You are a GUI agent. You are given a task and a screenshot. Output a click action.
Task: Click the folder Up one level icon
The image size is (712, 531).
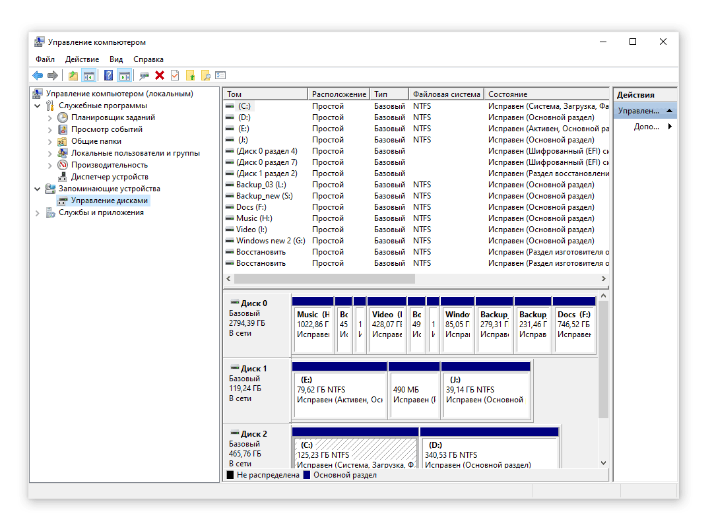pos(73,75)
